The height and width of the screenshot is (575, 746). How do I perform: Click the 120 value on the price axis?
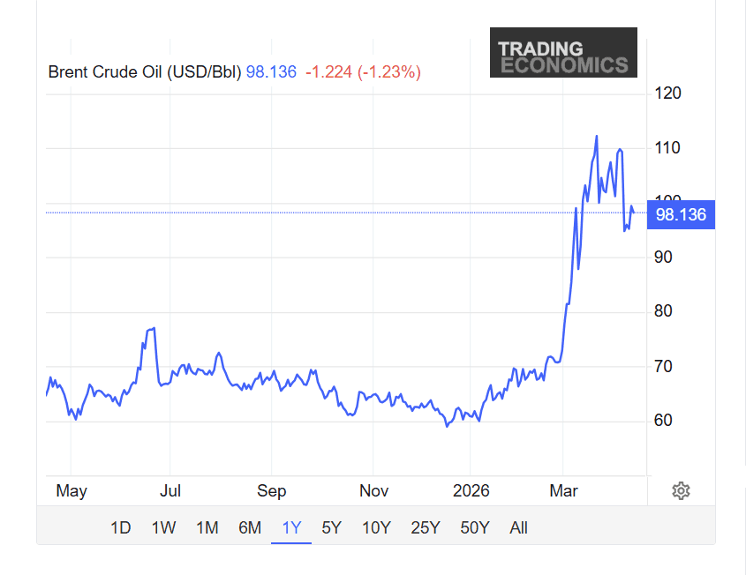[668, 92]
